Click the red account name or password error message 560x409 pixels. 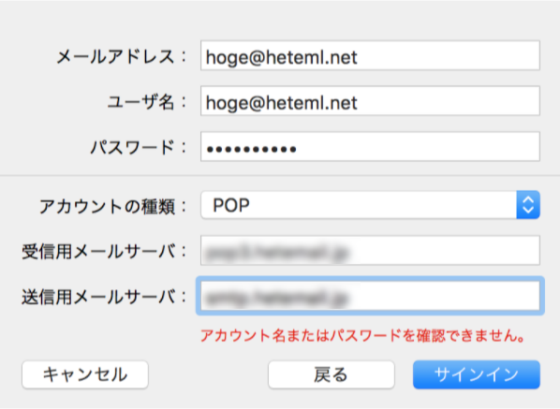(362, 335)
